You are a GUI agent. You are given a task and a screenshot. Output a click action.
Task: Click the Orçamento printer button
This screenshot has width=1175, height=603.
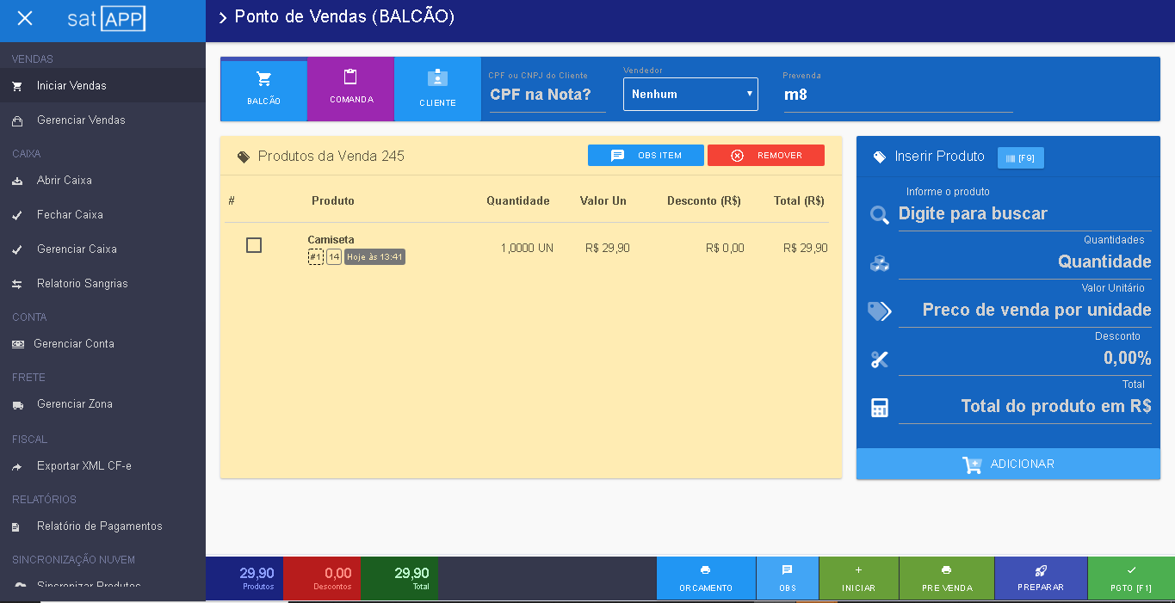706,578
